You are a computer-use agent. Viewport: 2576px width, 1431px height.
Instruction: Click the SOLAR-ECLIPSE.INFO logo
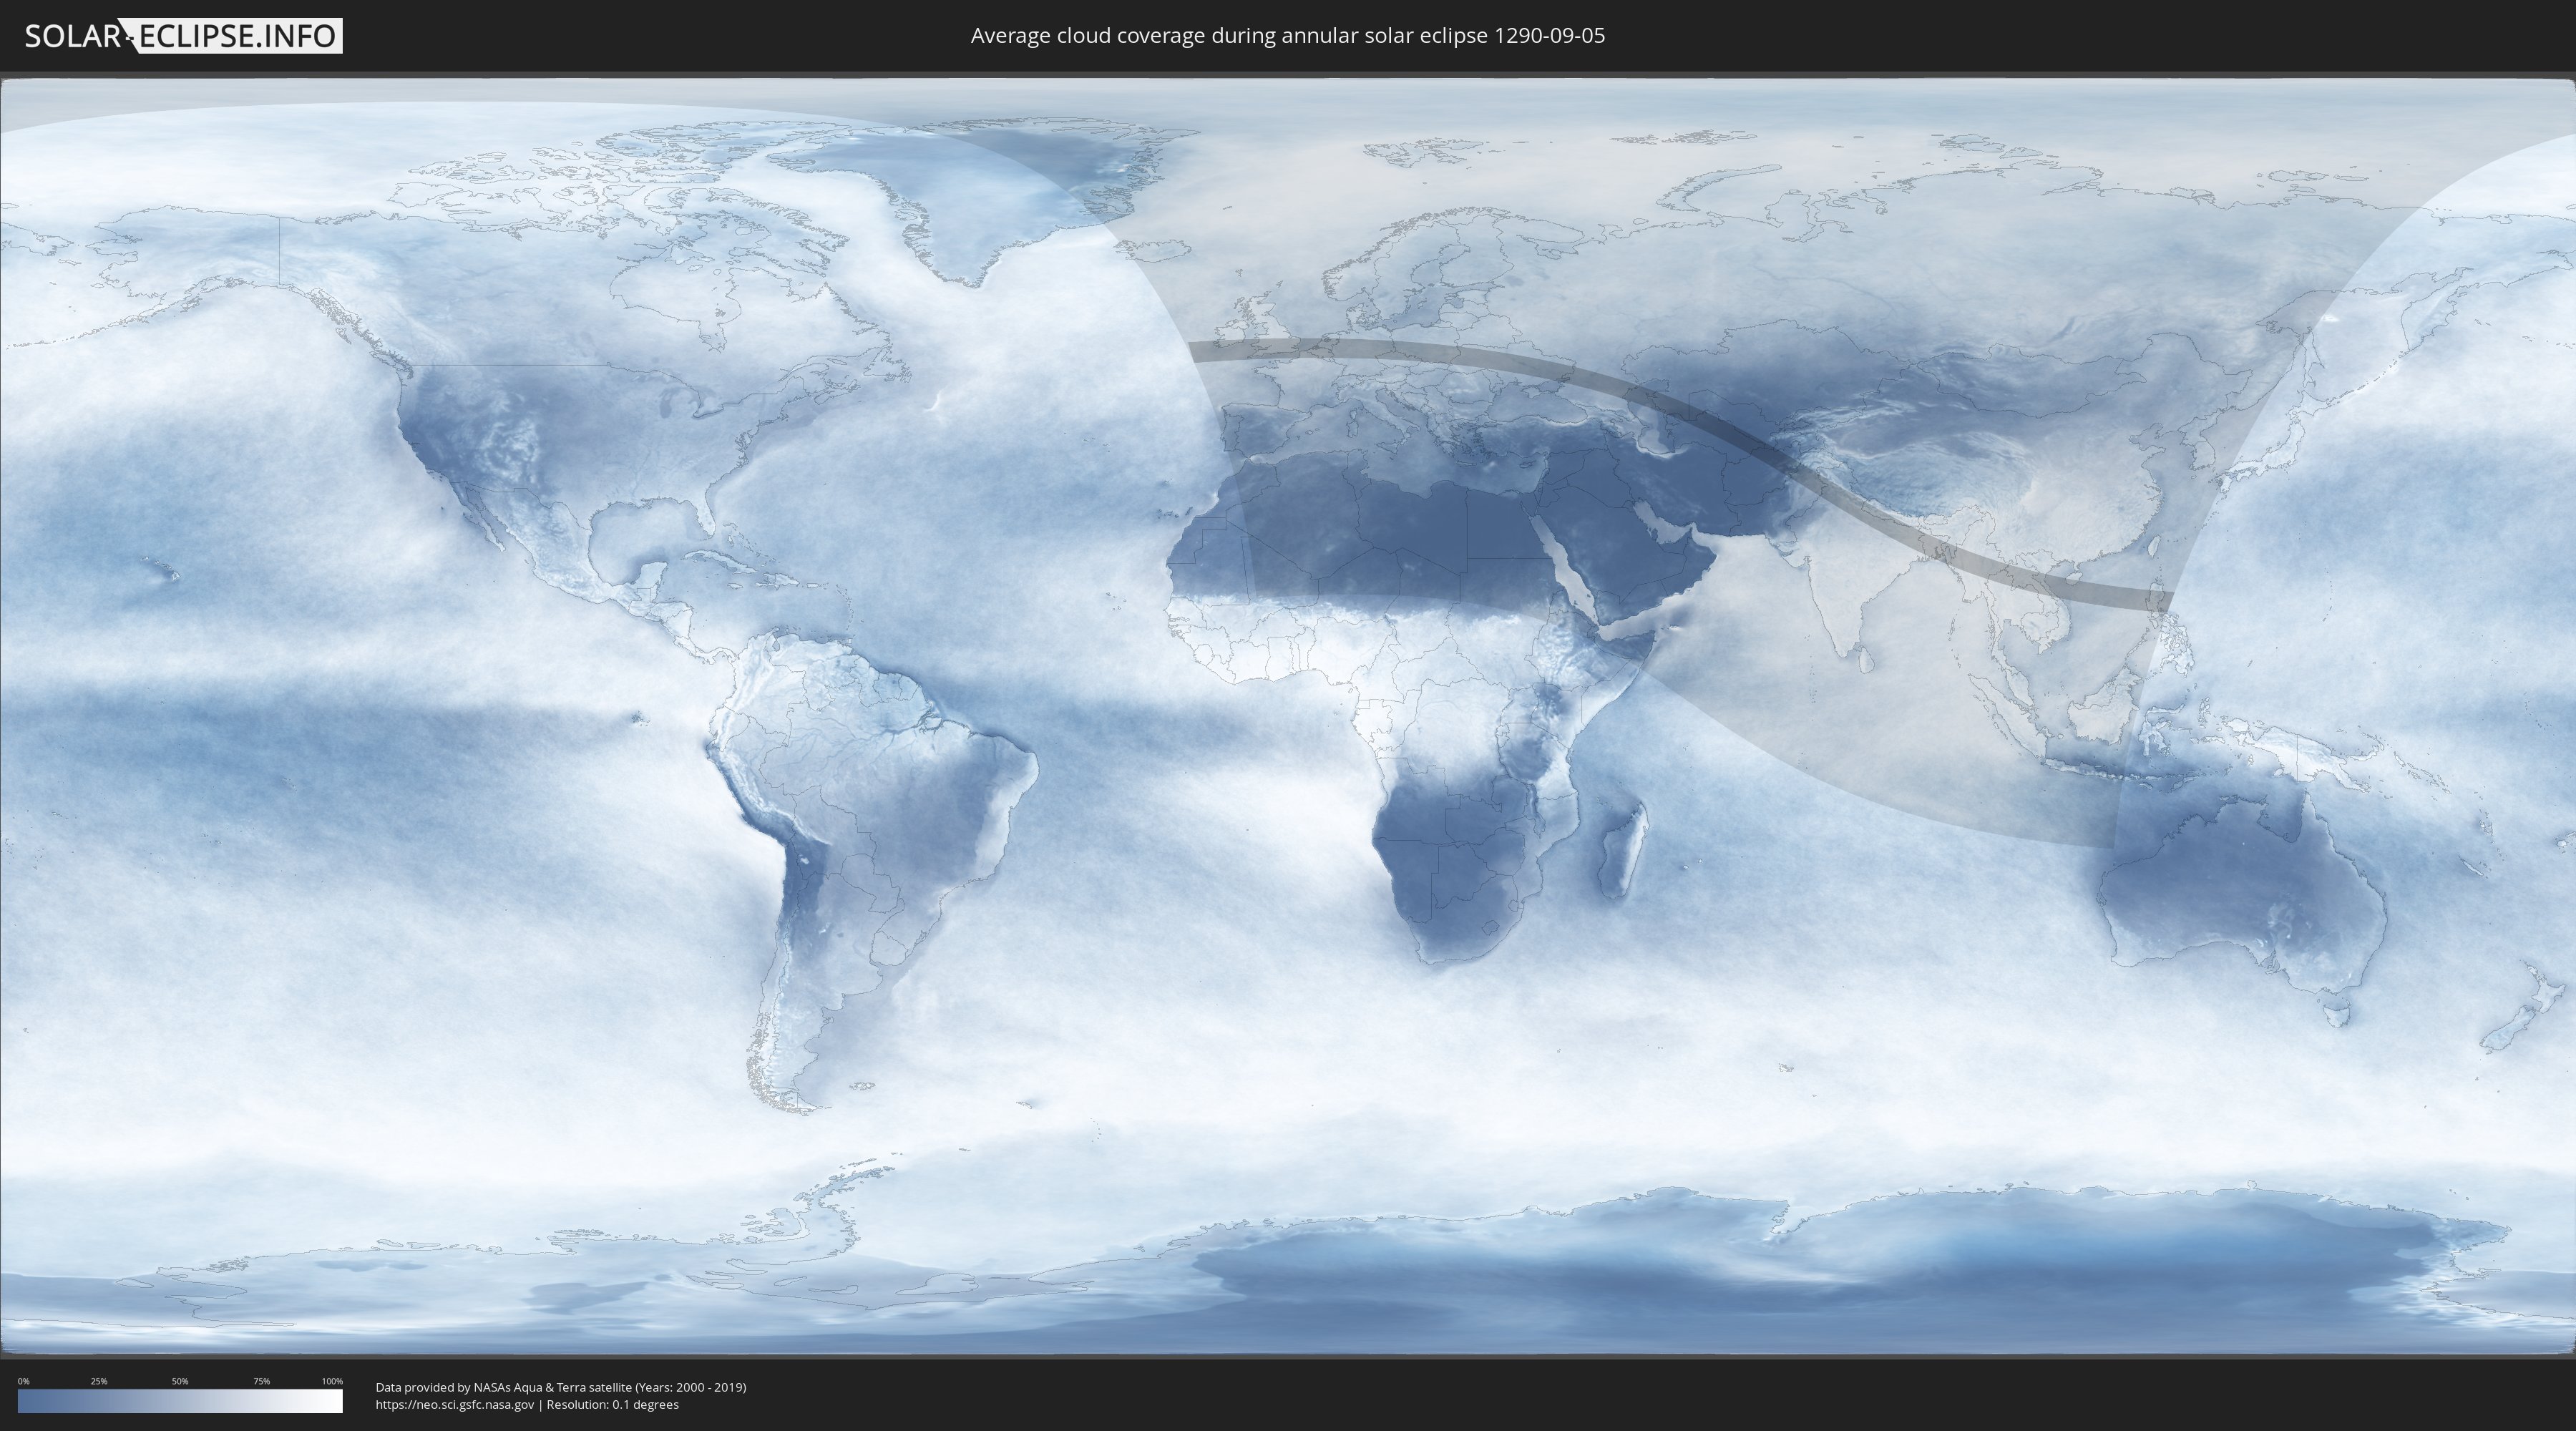click(x=183, y=36)
